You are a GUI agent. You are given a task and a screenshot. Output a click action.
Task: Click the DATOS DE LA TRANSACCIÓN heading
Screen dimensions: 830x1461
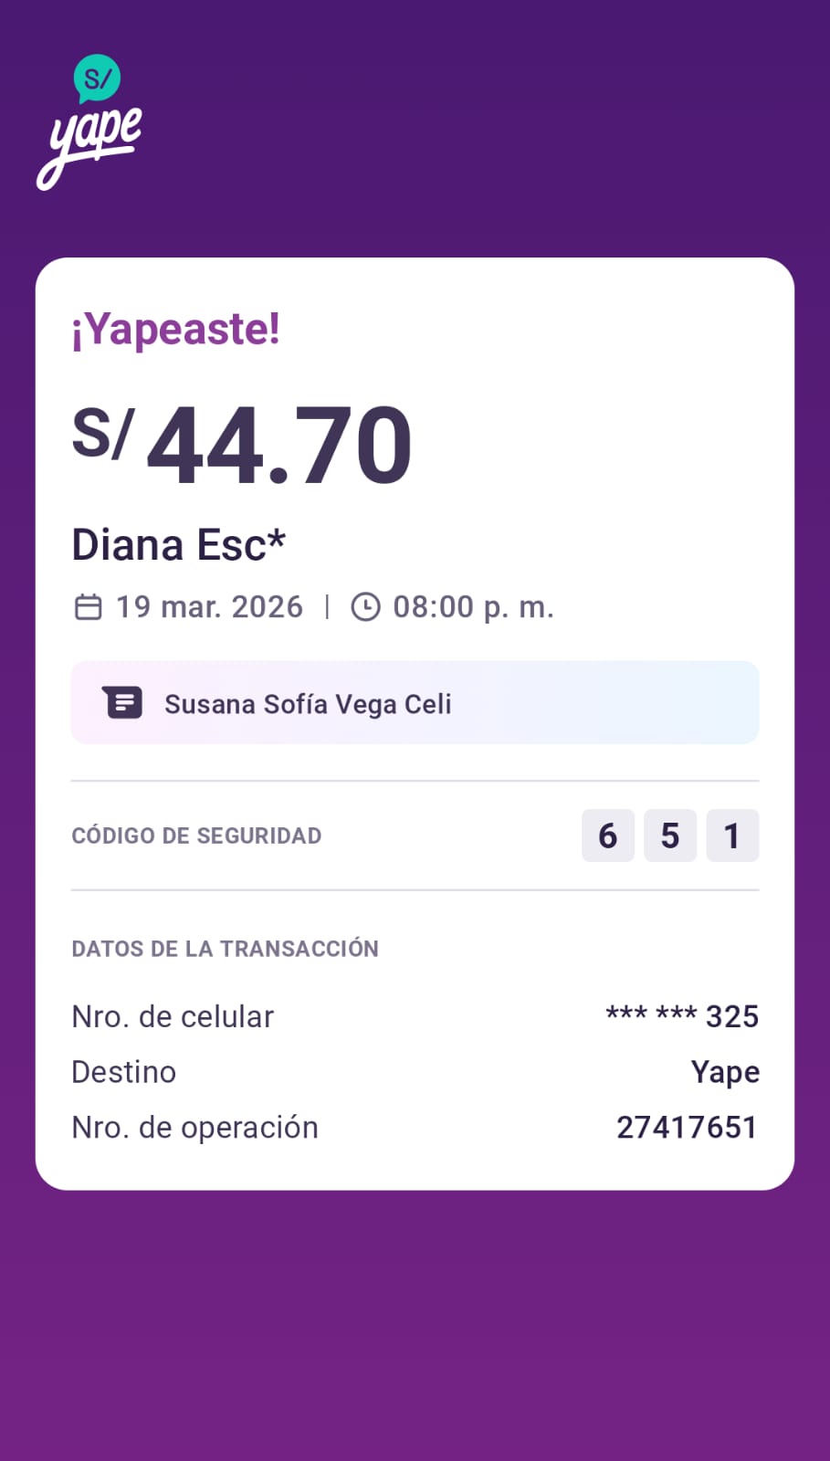tap(225, 949)
